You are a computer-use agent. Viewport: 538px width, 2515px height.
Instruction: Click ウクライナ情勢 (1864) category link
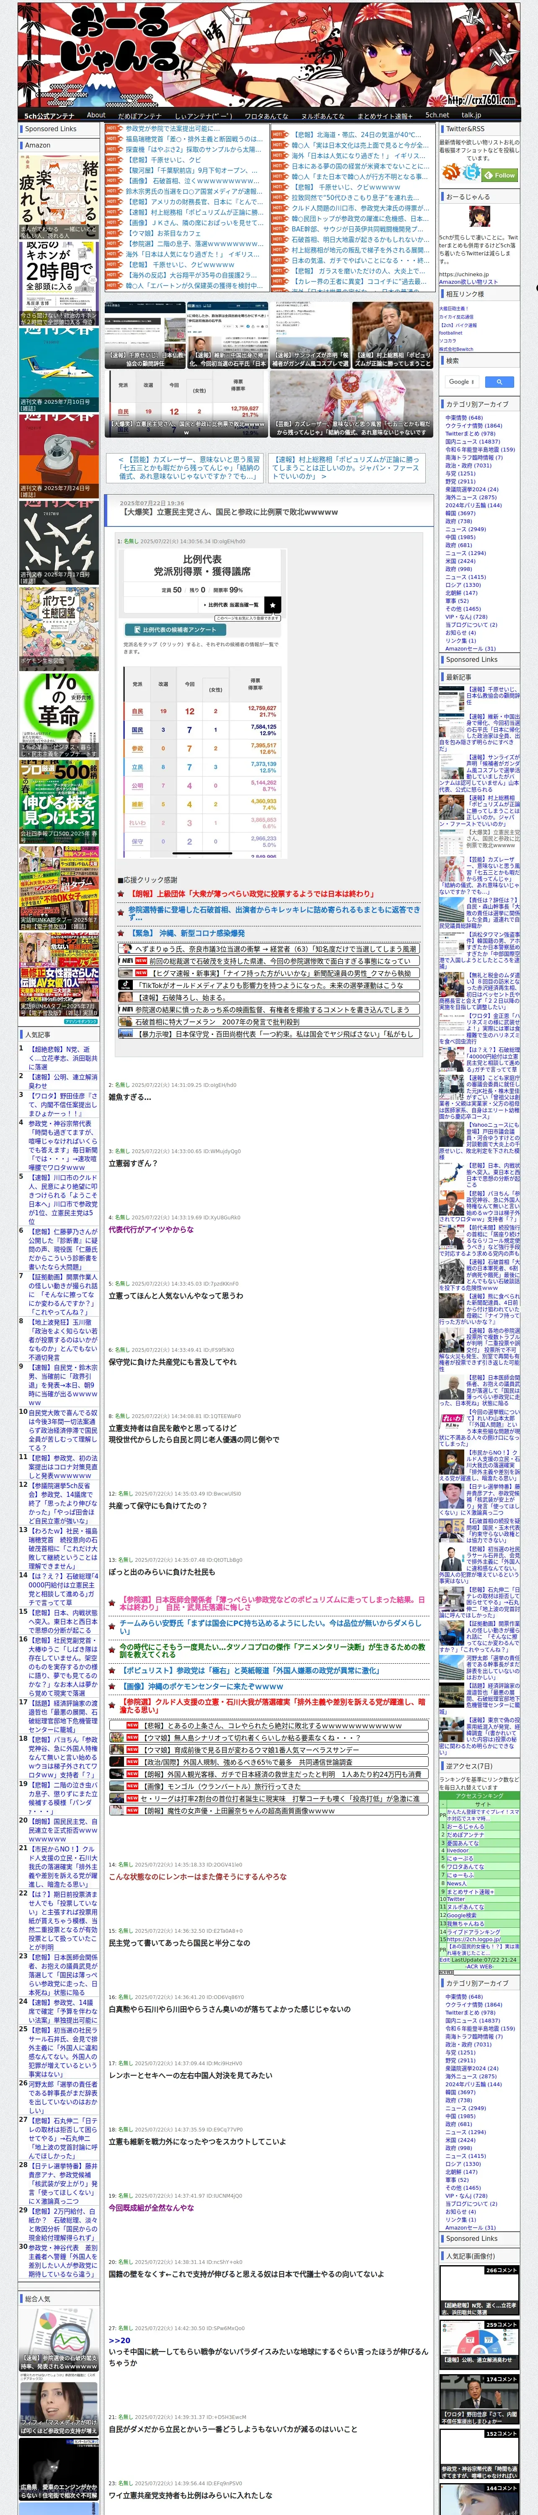[473, 426]
